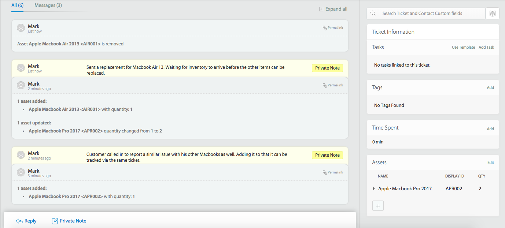Click Use Template in the Tasks panel
This screenshot has height=228, width=505.
463,48
